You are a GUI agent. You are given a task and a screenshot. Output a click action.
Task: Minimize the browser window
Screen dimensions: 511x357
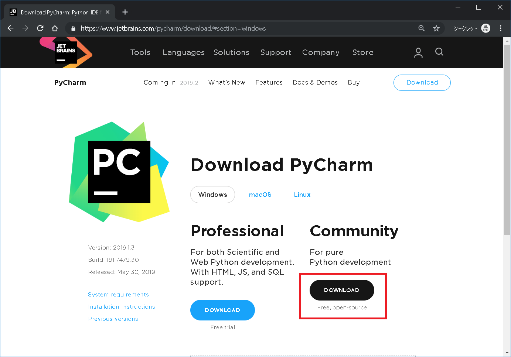458,7
